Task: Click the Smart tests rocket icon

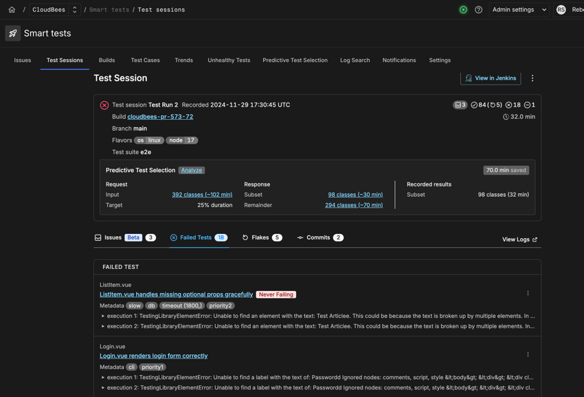Action: (12, 33)
